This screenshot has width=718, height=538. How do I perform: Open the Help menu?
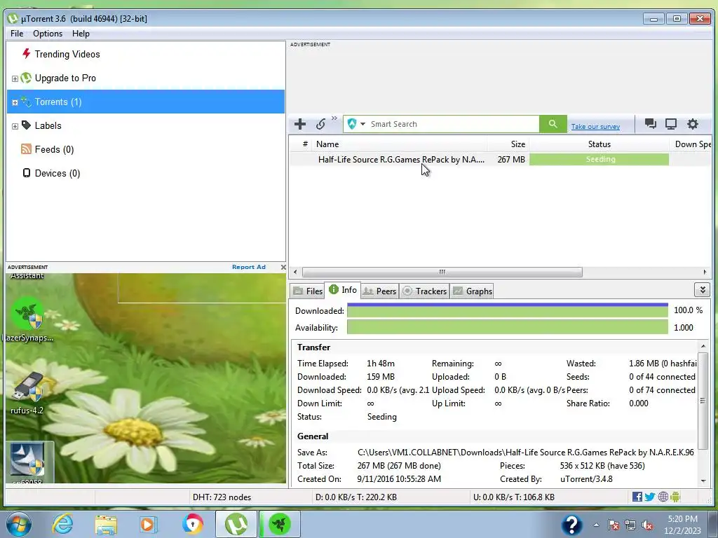pyautogui.click(x=81, y=34)
